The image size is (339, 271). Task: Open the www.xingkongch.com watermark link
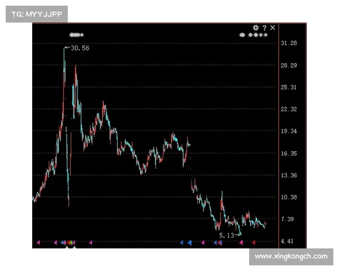[291, 256]
